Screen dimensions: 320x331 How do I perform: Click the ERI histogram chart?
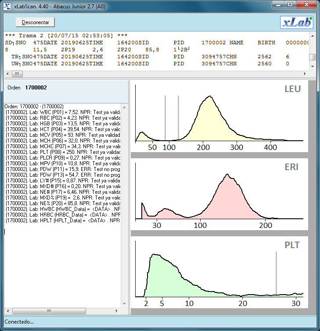tap(219, 194)
